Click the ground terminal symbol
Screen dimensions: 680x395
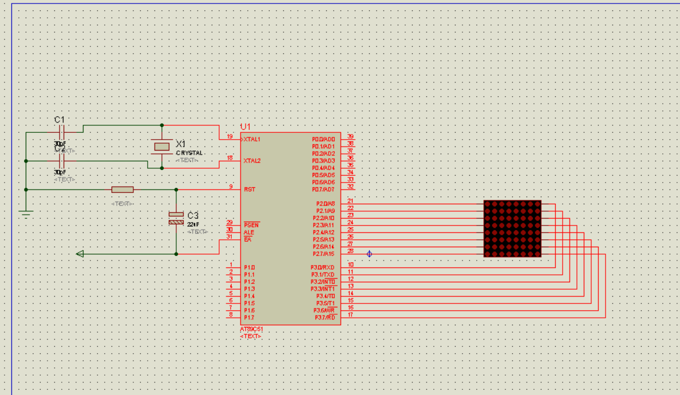point(26,214)
